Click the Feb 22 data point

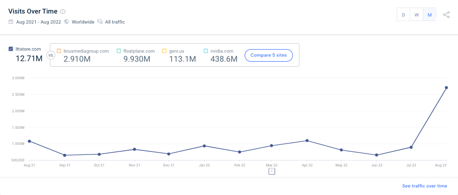240,152
